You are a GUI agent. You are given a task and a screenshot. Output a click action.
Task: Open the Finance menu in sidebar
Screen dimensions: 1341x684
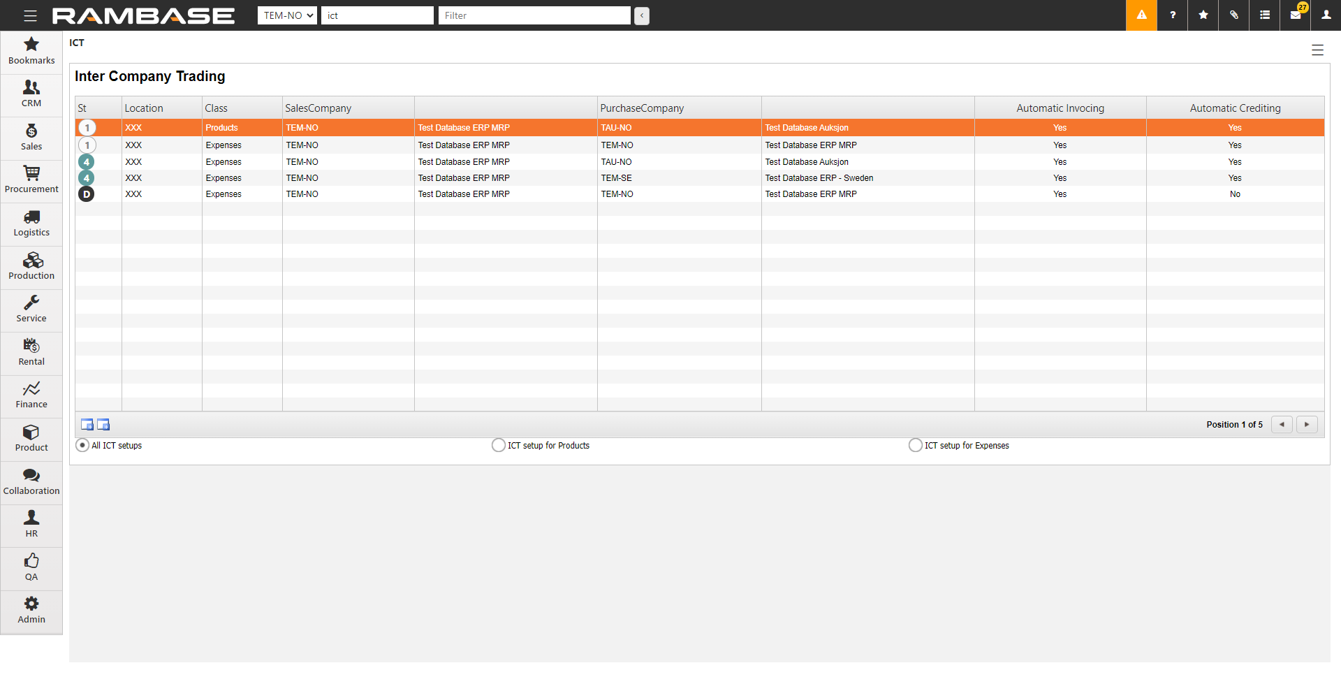click(31, 395)
